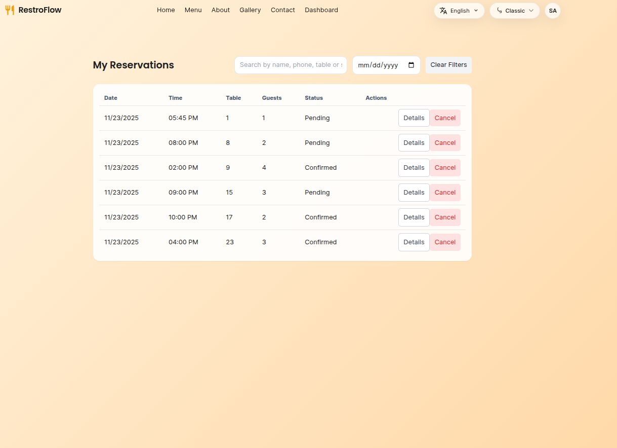The width and height of the screenshot is (617, 448).
Task: Navigate to the About page
Action: [220, 10]
